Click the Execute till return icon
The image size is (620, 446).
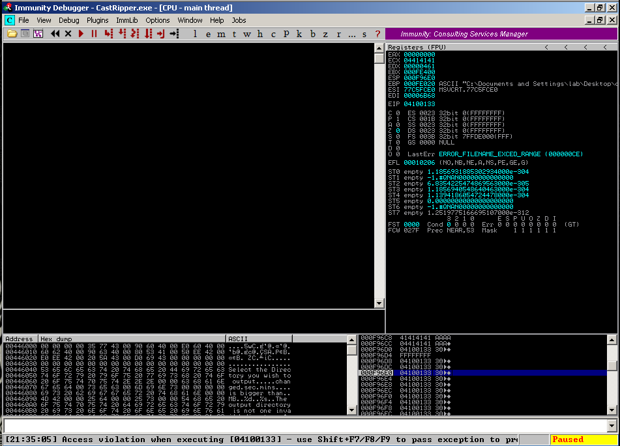(160, 34)
